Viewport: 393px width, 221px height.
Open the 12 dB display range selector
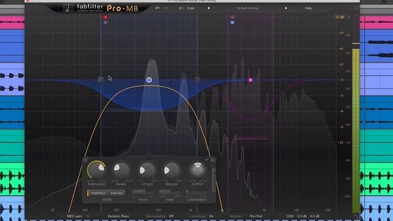(x=340, y=17)
